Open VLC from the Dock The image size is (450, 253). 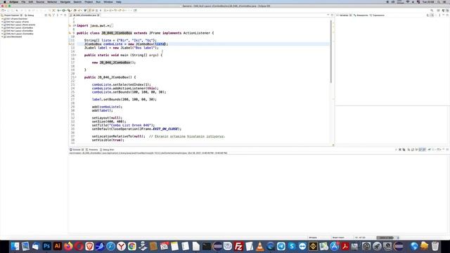(259, 246)
